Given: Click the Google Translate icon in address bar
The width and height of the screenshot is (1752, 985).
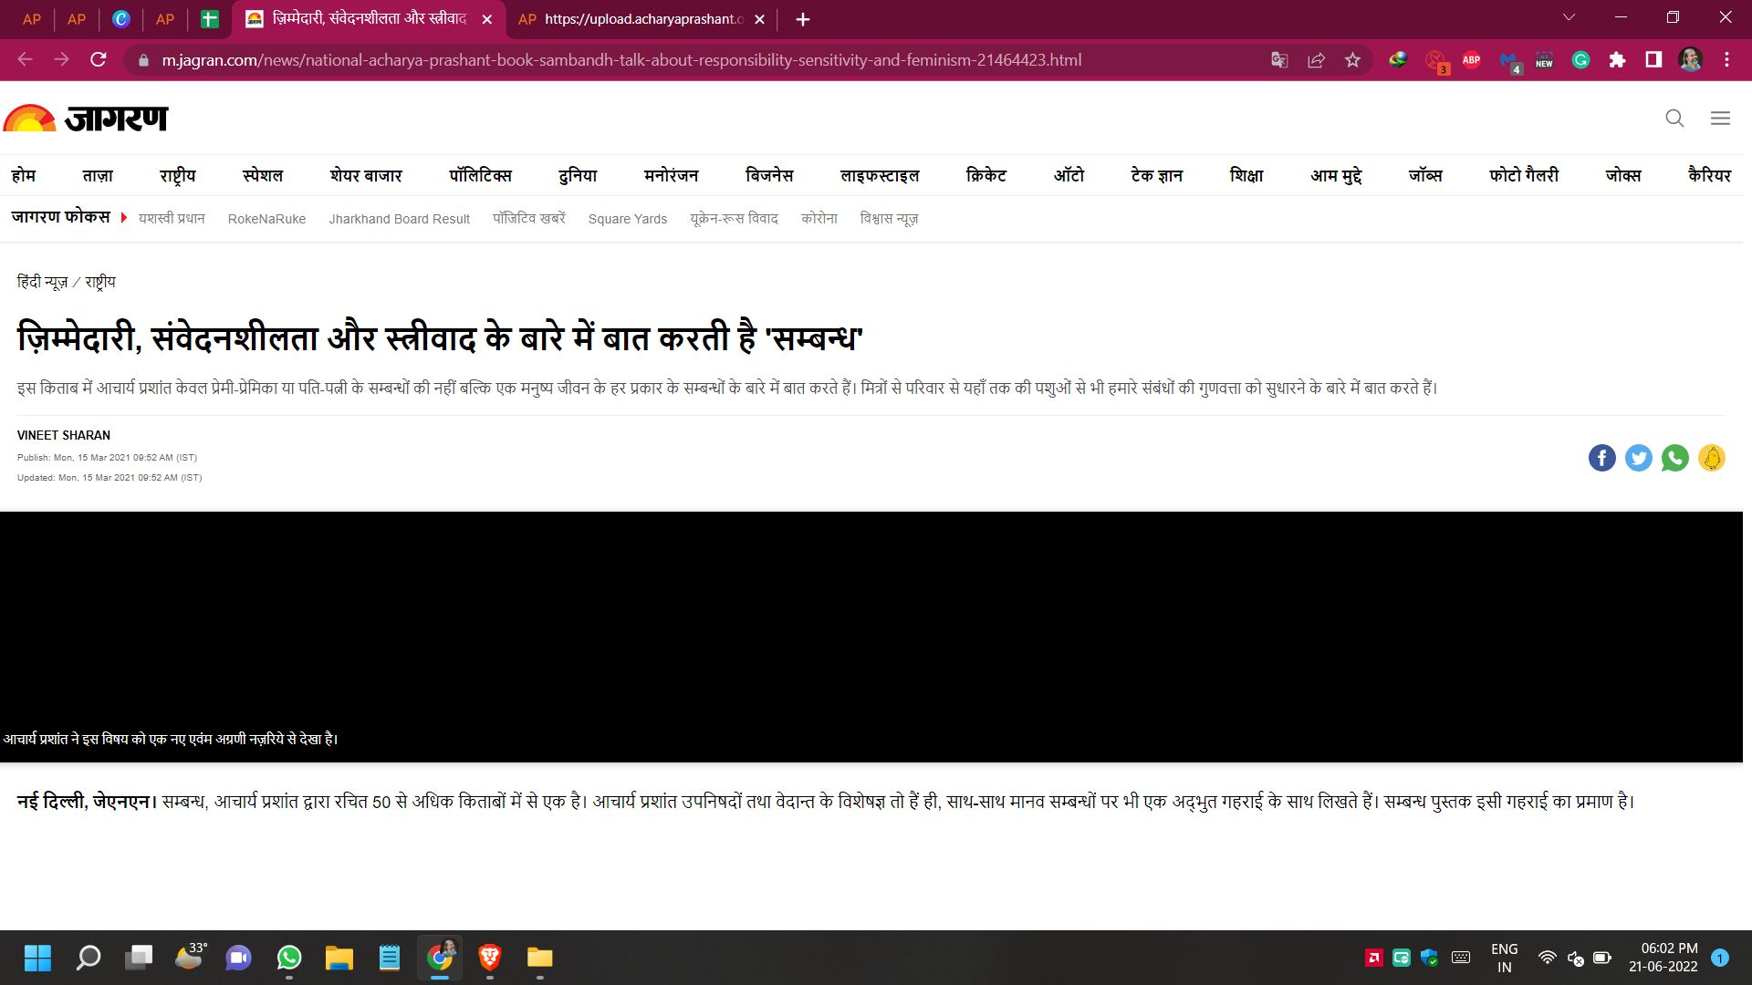Looking at the screenshot, I should click(x=1279, y=60).
